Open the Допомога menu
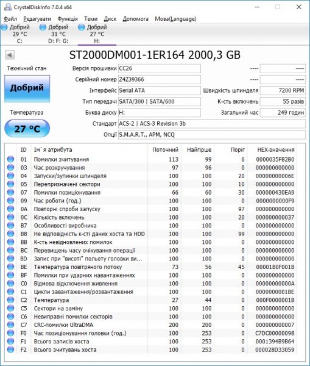 (135, 19)
